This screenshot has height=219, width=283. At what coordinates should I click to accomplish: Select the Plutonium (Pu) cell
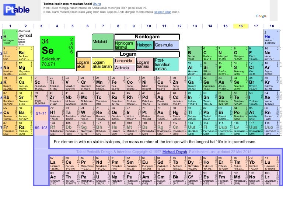[133, 178]
